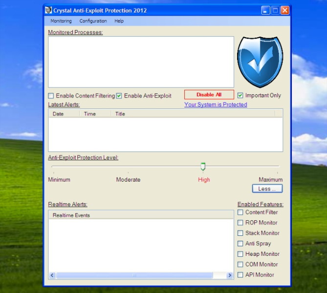Maximize the Crystal Anti-Exploit window
The image size is (327, 293).
(x=275, y=10)
